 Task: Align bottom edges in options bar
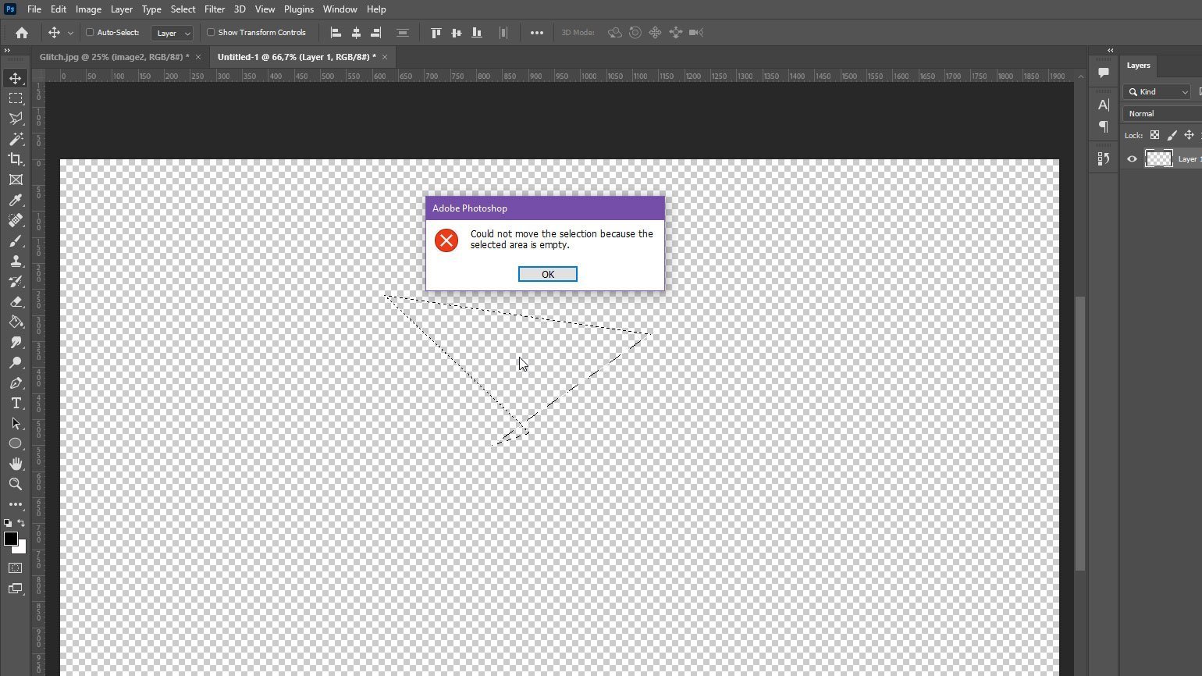click(x=477, y=33)
